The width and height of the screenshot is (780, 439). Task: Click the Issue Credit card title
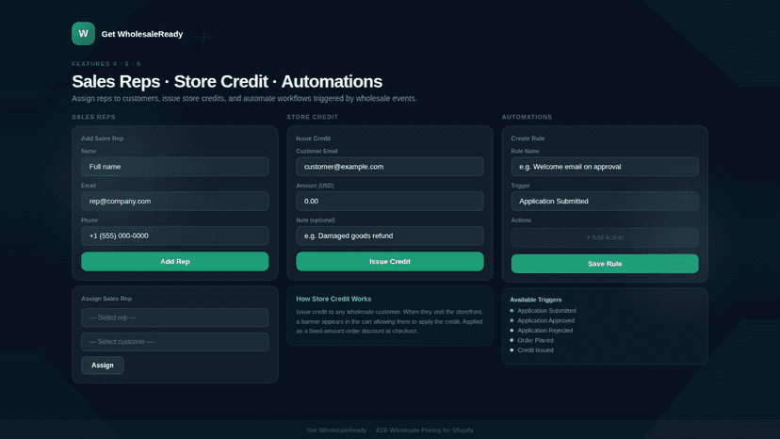coord(314,138)
